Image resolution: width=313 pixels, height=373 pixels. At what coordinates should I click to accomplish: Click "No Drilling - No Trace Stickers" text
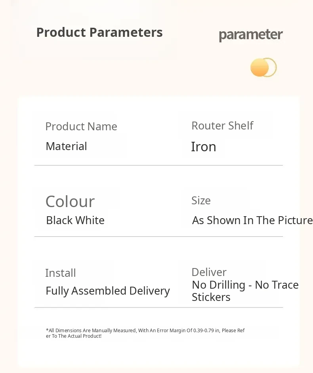[x=245, y=291]
